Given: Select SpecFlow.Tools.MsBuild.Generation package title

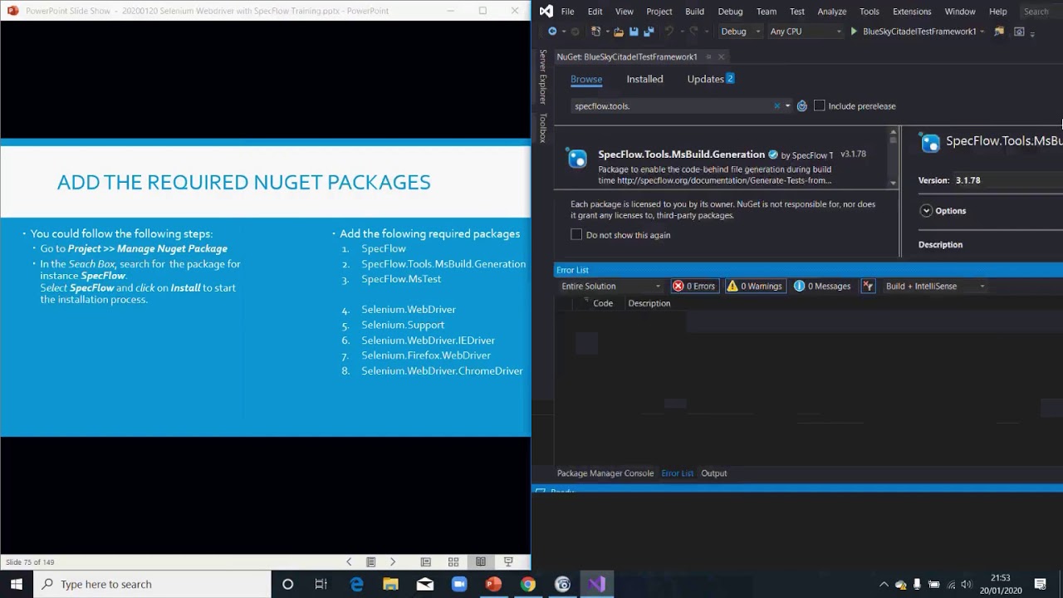Looking at the screenshot, I should point(682,154).
